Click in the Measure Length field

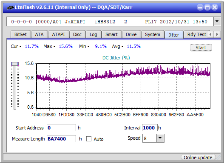click(x=62, y=139)
